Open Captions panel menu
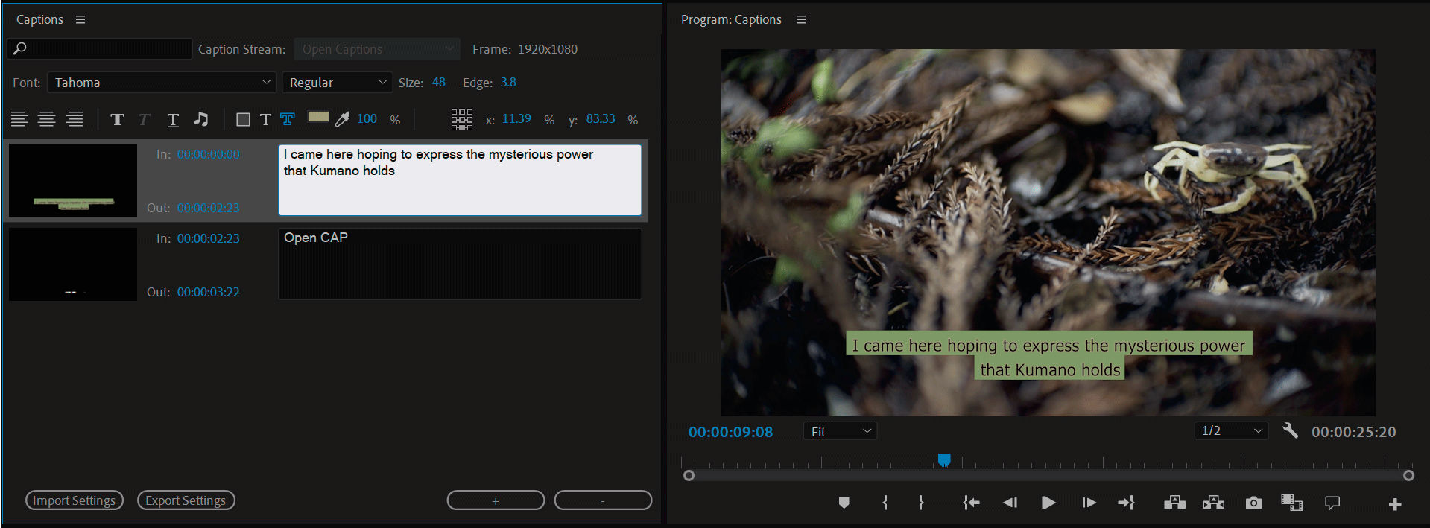1430x528 pixels. point(80,19)
